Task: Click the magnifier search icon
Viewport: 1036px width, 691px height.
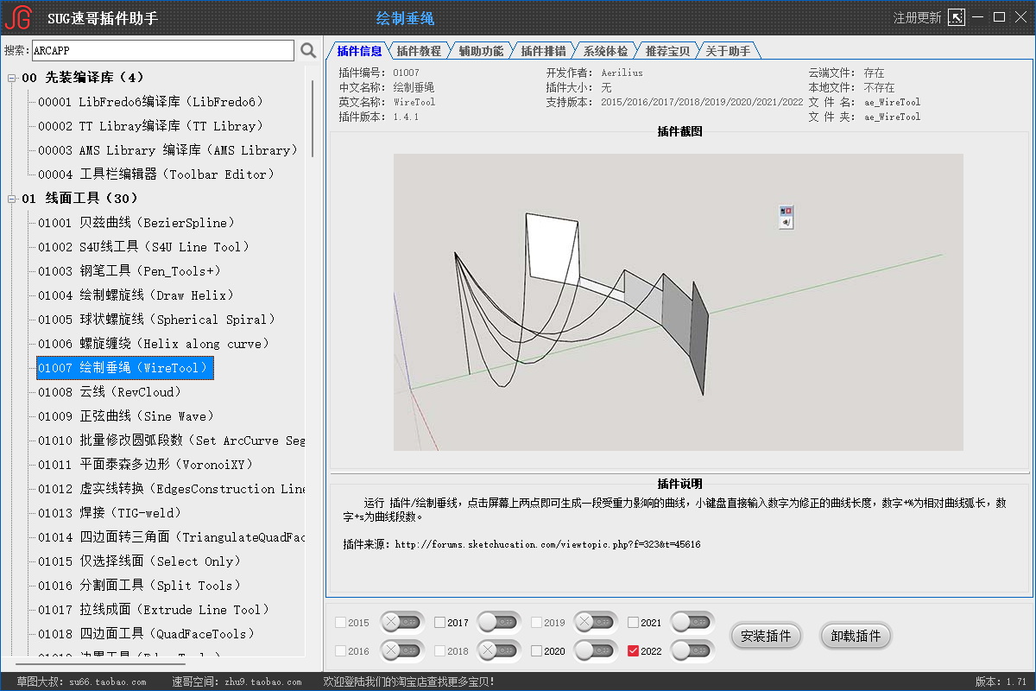Action: (x=308, y=51)
